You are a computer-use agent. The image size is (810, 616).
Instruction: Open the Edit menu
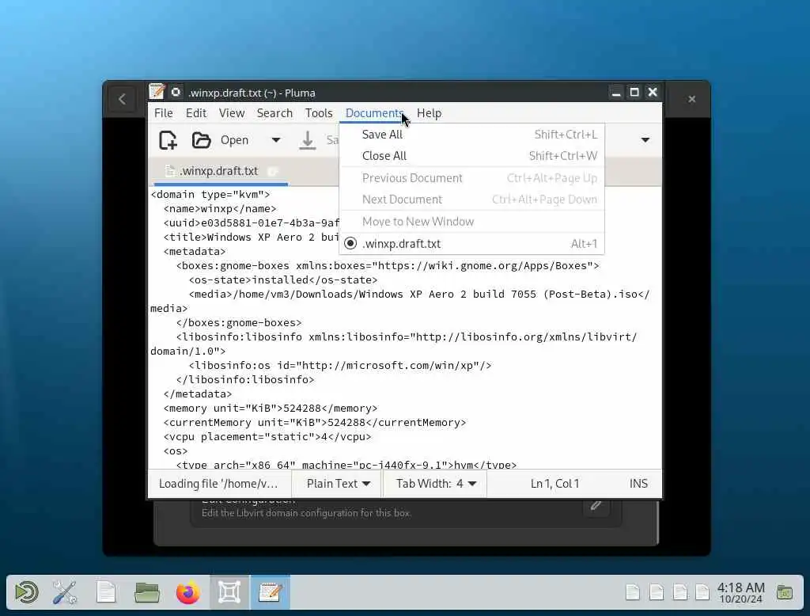[196, 113]
